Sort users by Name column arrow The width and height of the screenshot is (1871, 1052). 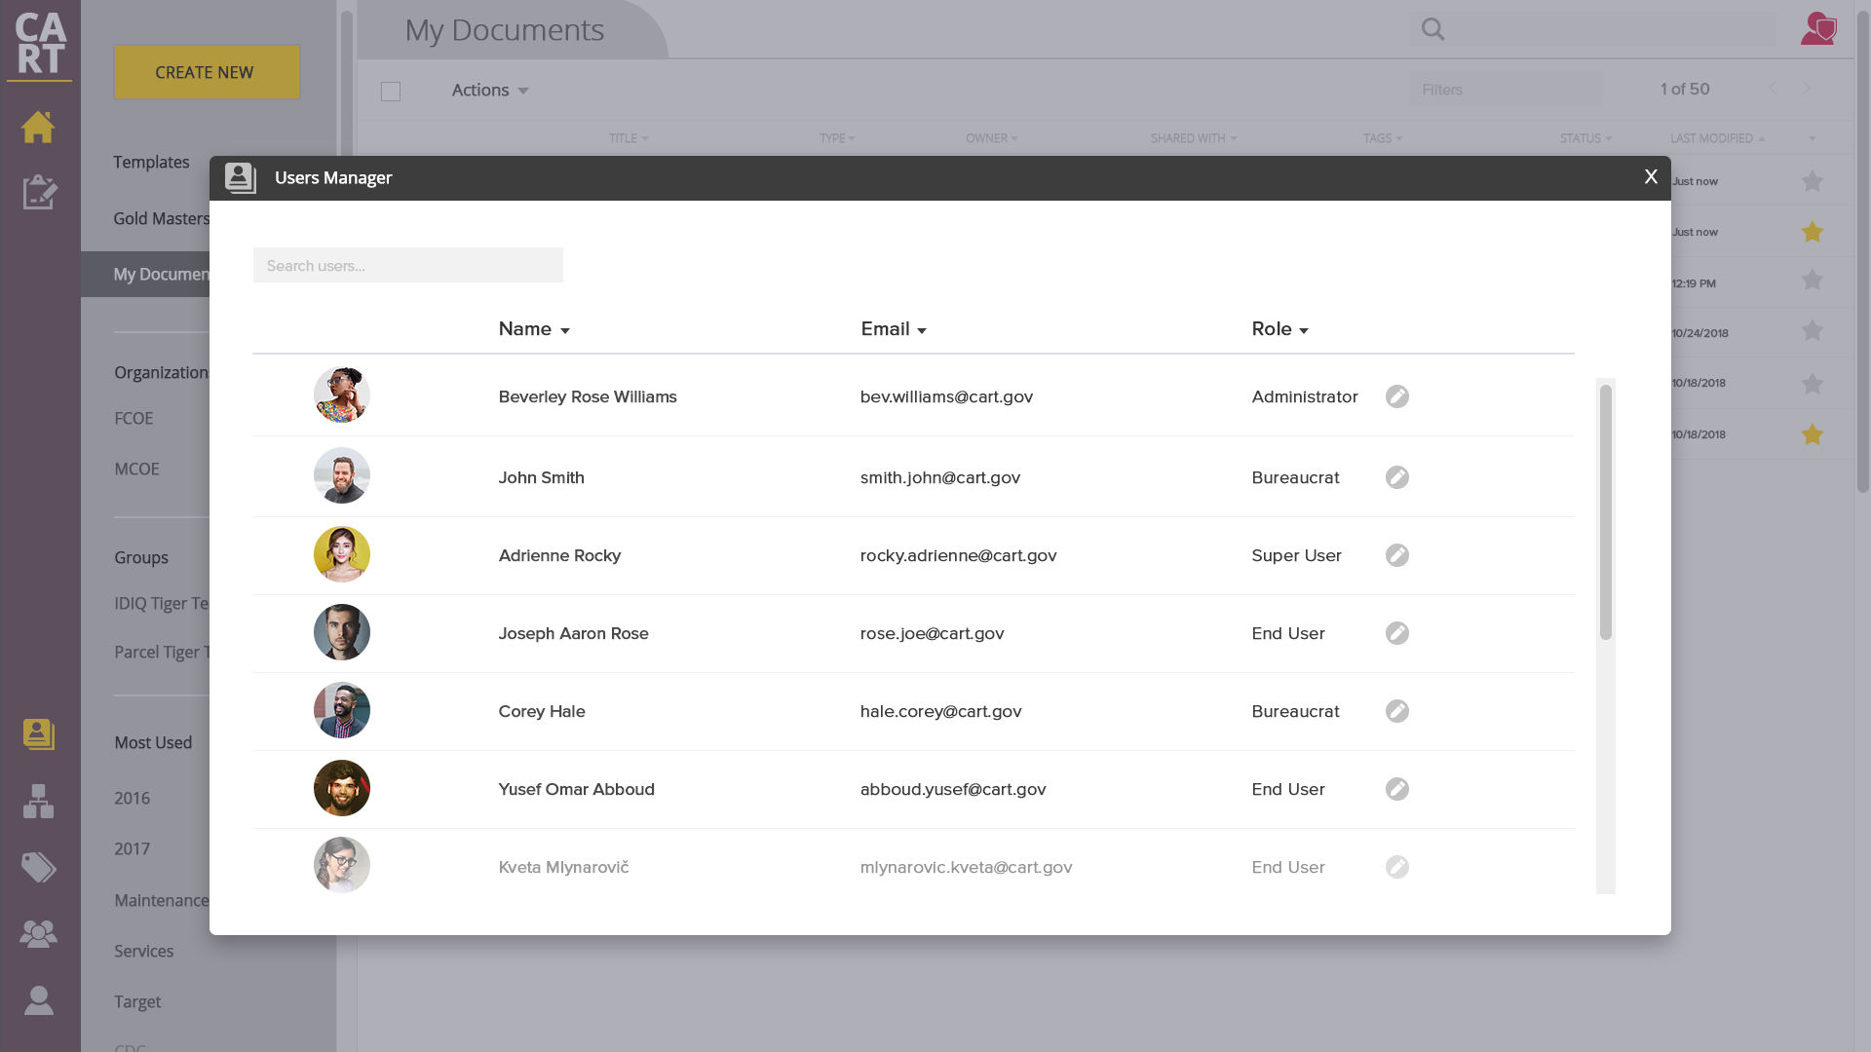[x=564, y=331]
